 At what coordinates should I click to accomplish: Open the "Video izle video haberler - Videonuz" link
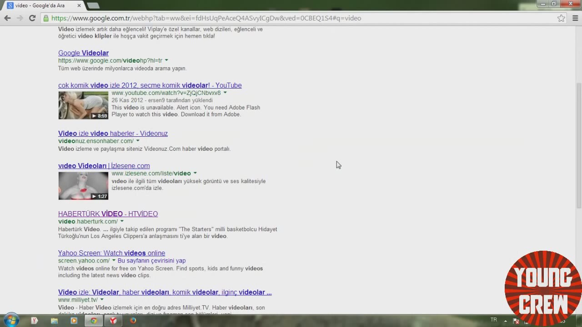113,134
